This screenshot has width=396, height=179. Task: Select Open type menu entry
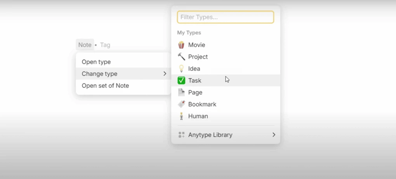tap(123, 62)
